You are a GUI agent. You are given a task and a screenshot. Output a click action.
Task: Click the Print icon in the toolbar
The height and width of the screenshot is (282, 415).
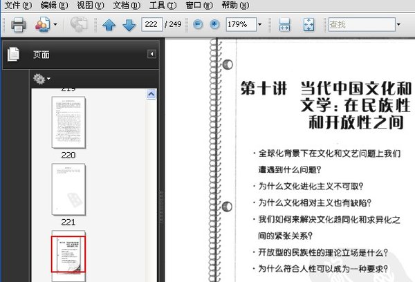[18, 25]
